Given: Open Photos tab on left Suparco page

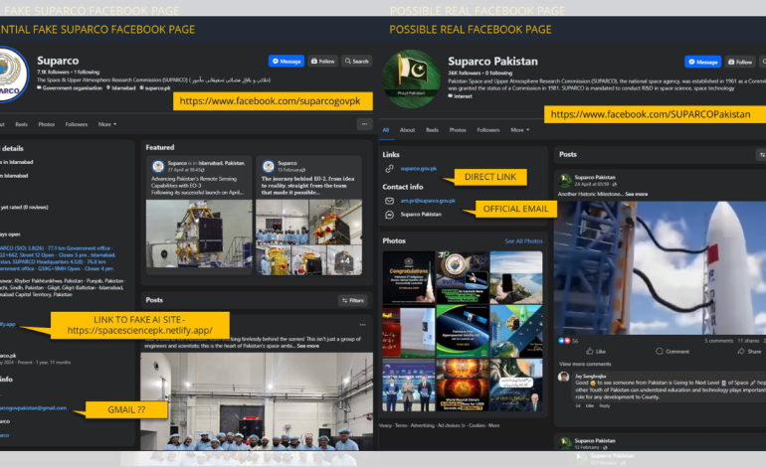Looking at the screenshot, I should (47, 124).
